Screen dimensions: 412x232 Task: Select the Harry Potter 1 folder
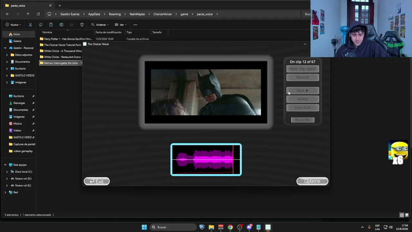[x=66, y=39]
